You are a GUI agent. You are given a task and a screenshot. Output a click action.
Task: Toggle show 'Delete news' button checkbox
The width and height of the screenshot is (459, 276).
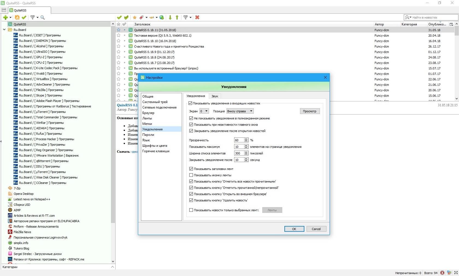191,200
